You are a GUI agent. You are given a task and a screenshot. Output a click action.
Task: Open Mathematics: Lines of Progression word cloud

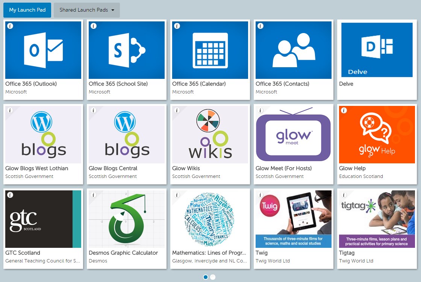[x=210, y=219]
